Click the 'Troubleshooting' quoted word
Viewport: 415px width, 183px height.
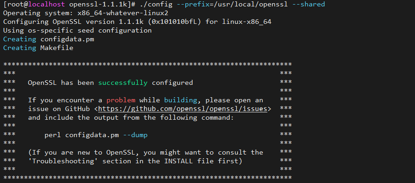(x=65, y=161)
